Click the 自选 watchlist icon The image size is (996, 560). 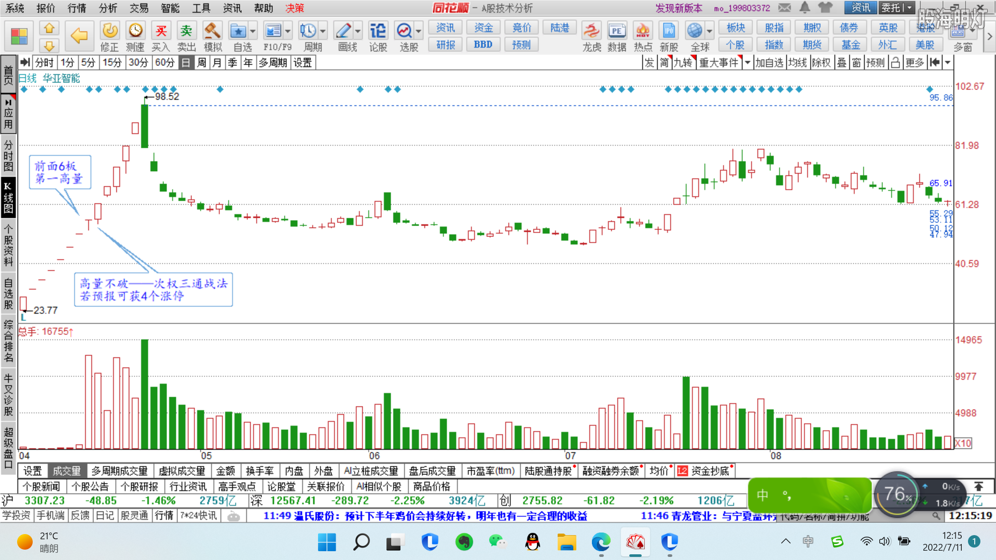click(x=238, y=31)
